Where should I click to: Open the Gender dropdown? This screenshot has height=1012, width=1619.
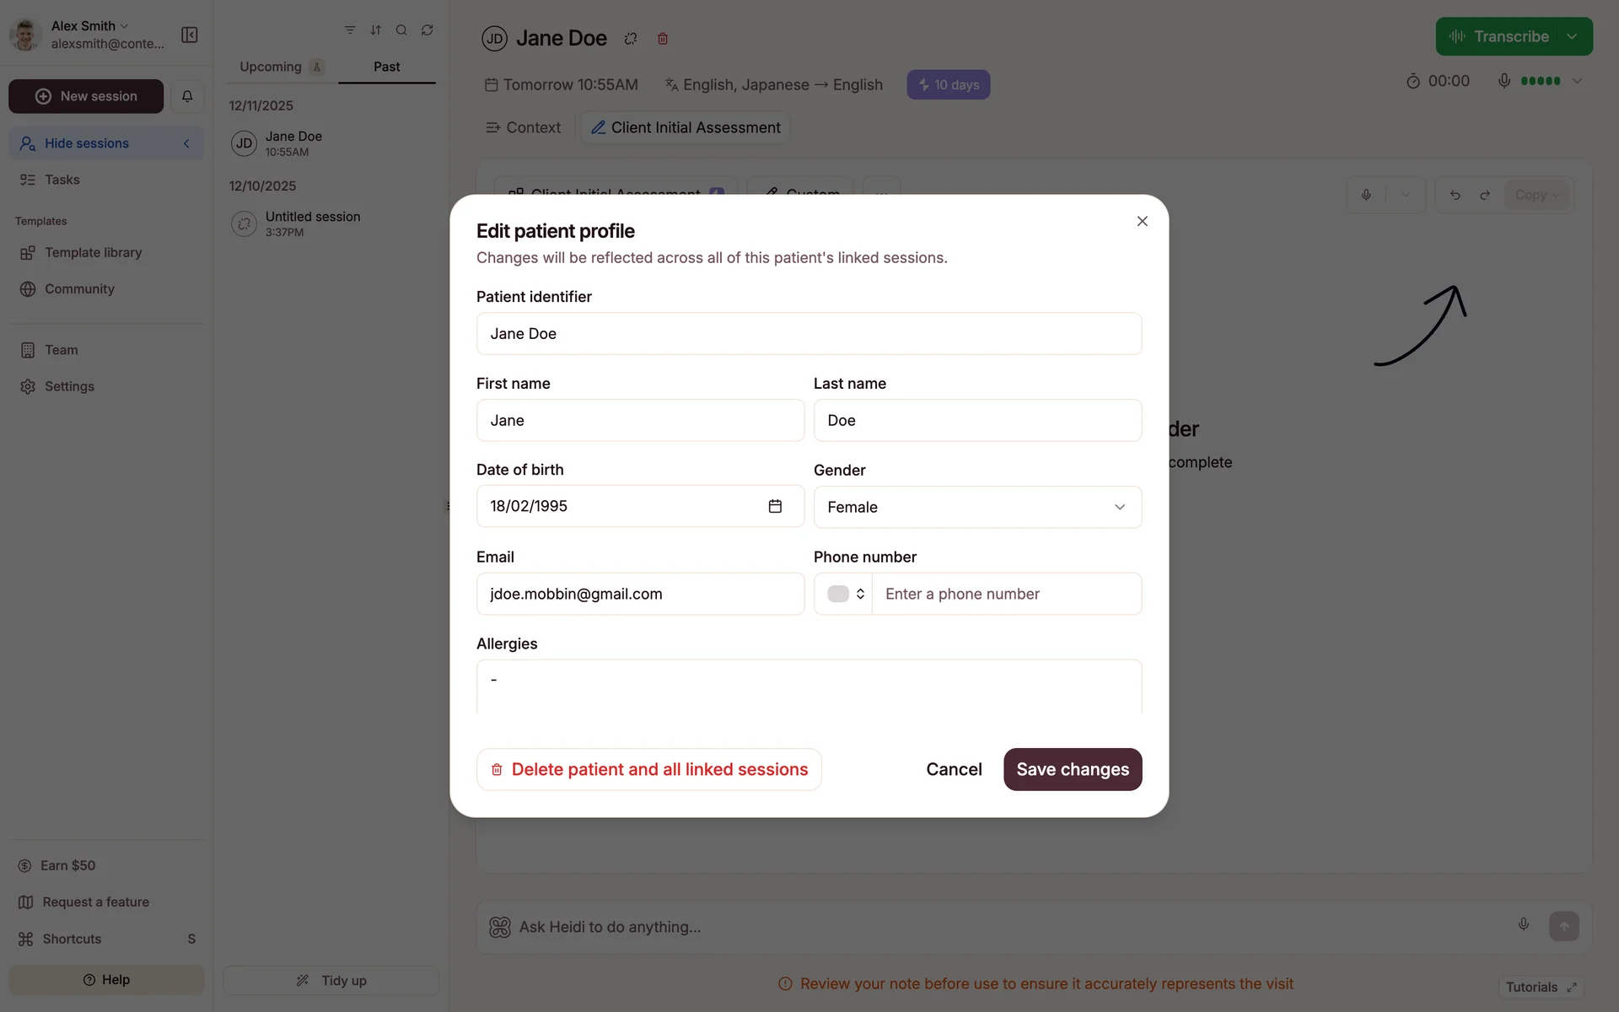(977, 507)
